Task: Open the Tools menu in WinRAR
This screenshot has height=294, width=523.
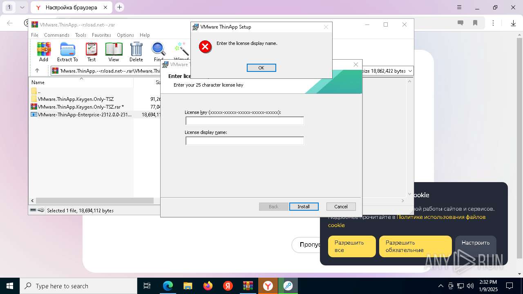Action: click(80, 35)
